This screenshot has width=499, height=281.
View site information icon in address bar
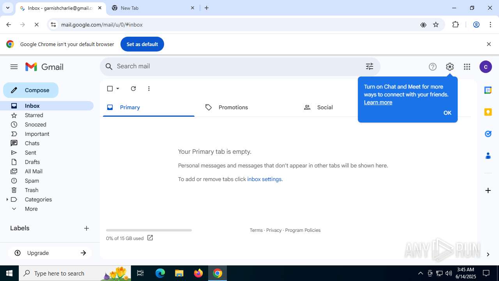[x=53, y=25]
